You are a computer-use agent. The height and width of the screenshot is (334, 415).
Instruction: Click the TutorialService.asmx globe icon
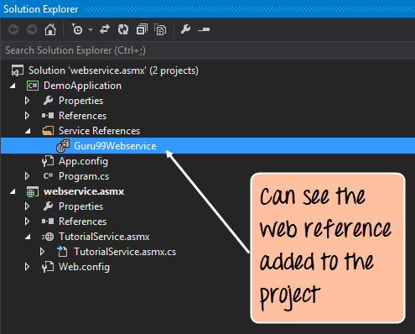48,237
